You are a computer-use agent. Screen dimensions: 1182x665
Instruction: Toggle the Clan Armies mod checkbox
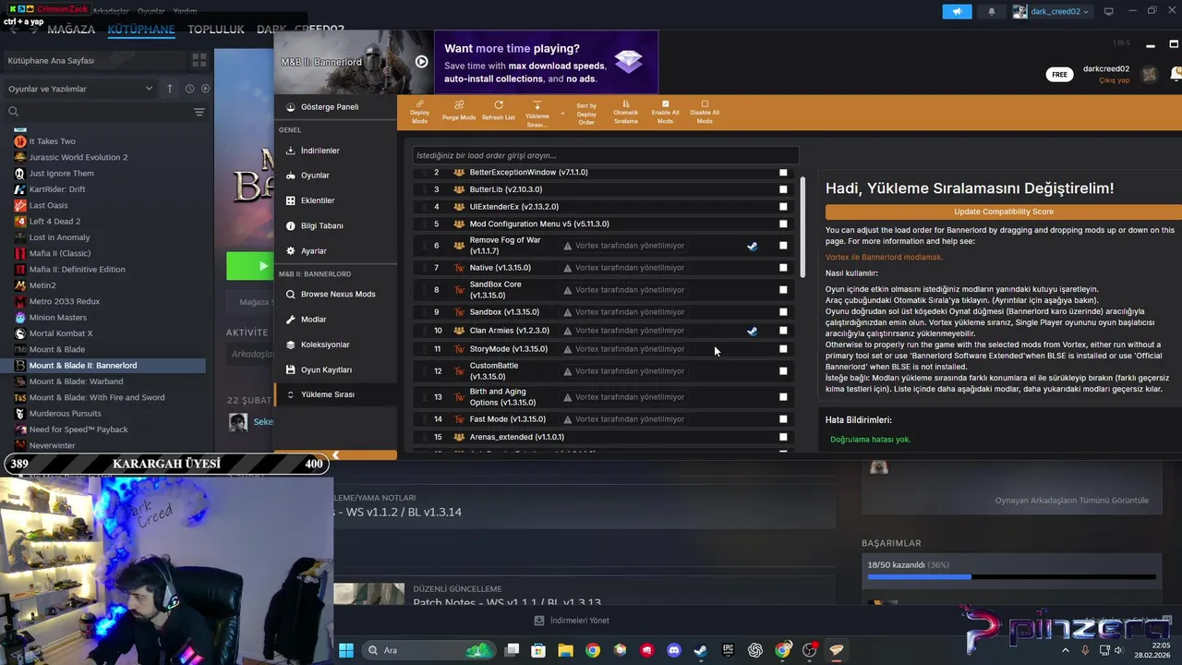(783, 331)
